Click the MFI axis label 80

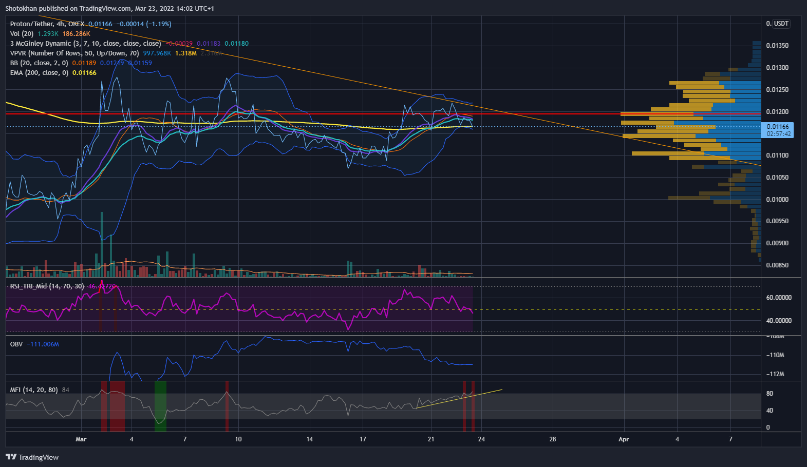(770, 394)
